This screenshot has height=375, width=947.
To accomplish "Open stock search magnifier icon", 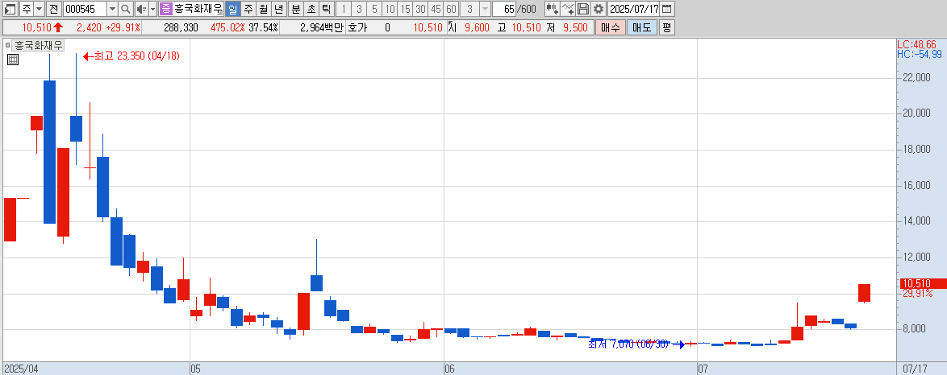I will click(126, 9).
